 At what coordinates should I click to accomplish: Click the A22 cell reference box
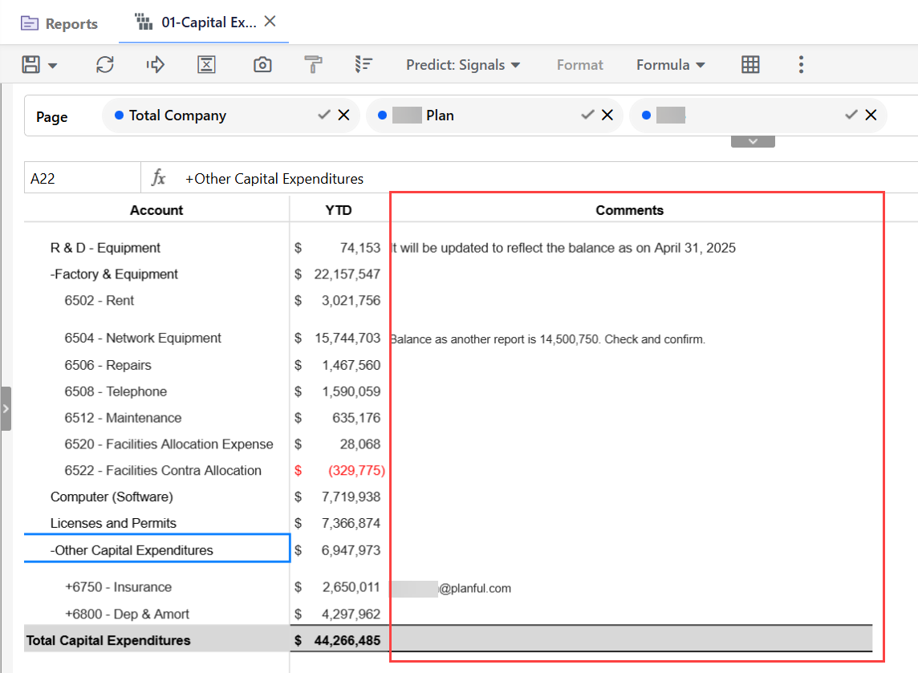coord(82,178)
